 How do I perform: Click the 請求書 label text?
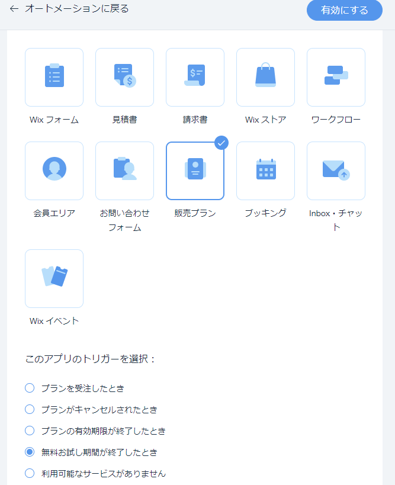195,120
